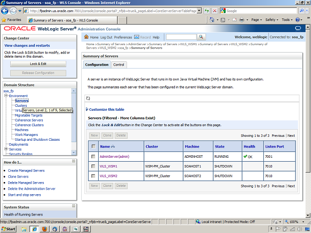Check the AdminServer(admin) row checkbox
Viewport: 311px width, 233px height.
93,156
